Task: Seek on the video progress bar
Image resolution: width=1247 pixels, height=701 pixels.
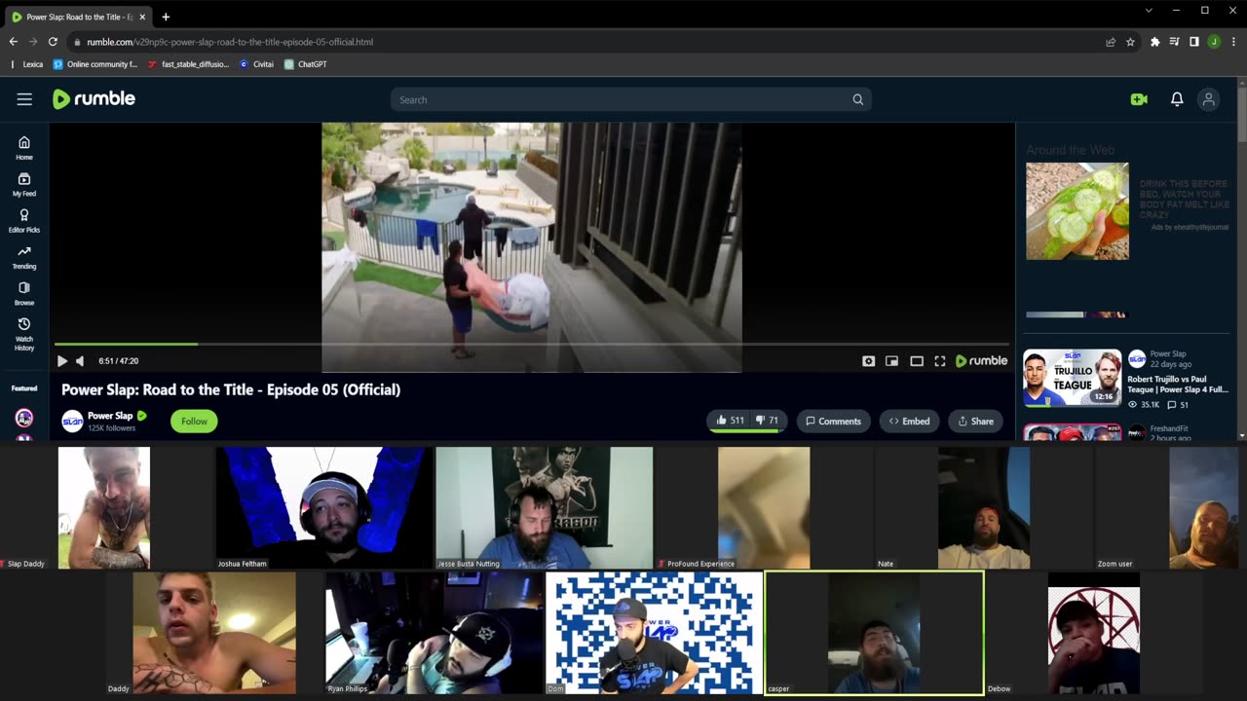Action: coord(532,344)
